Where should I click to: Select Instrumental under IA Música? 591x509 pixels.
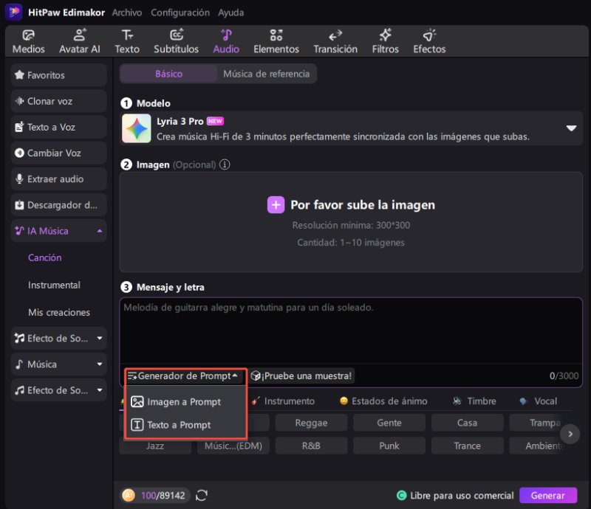[x=54, y=285]
